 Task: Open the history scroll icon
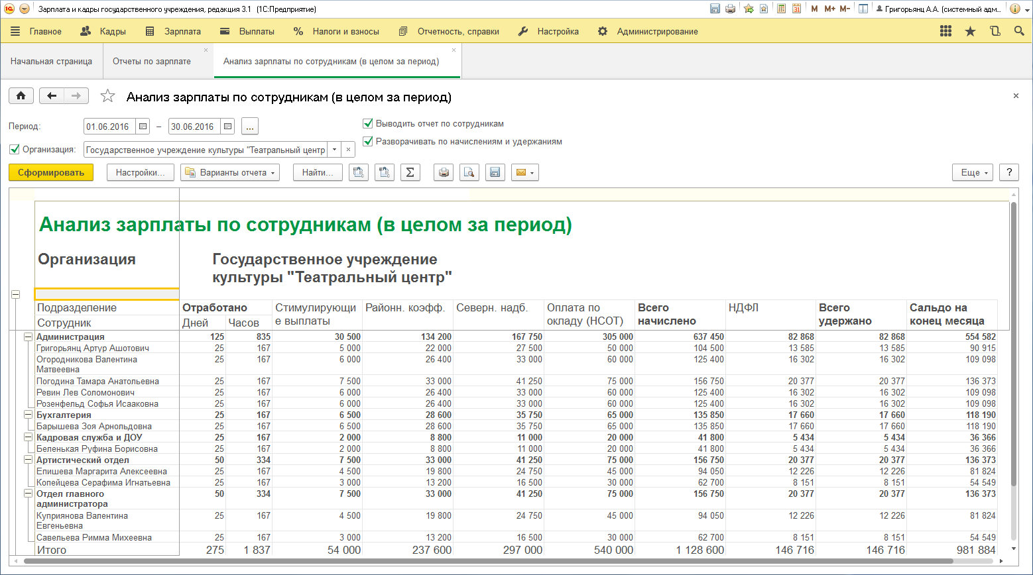click(x=995, y=31)
